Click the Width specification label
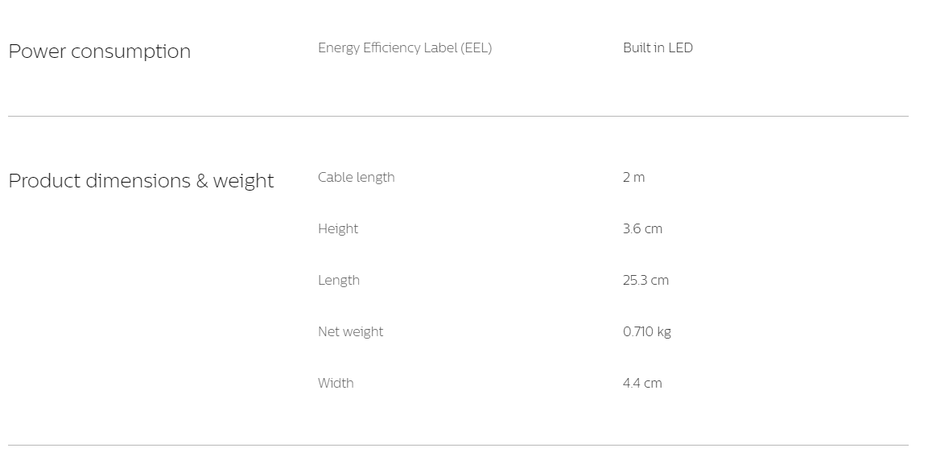Screen dimensions: 928x452 coord(336,384)
